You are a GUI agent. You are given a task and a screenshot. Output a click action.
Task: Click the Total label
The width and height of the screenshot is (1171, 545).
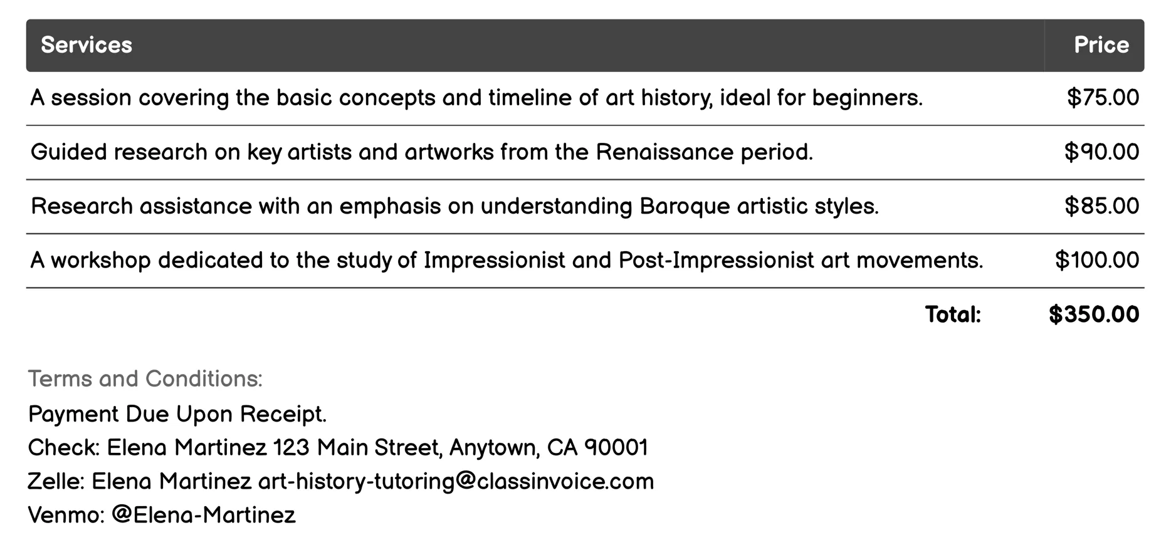953,314
